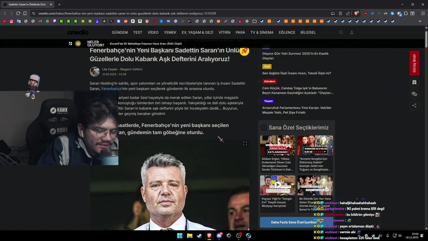Click the Onedio search magnifier icon

(341, 32)
